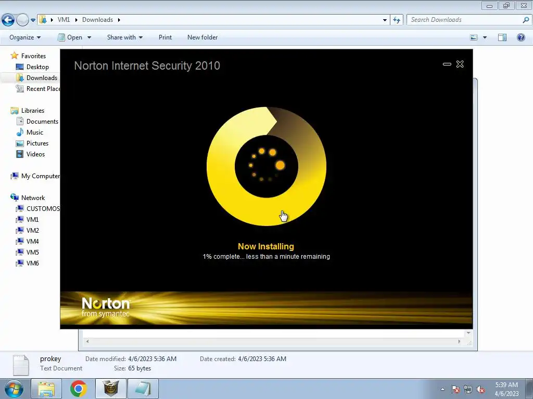
Task: Click the folder icon in address bar
Action: pyautogui.click(x=43, y=20)
